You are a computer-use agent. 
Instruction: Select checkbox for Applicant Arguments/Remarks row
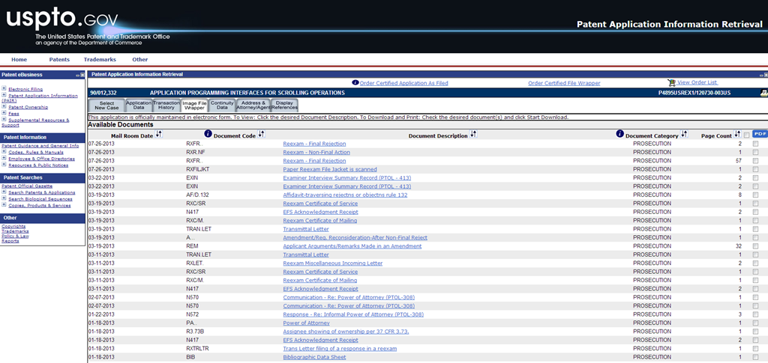point(755,246)
